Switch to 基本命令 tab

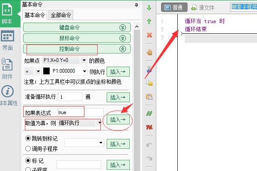35,15
